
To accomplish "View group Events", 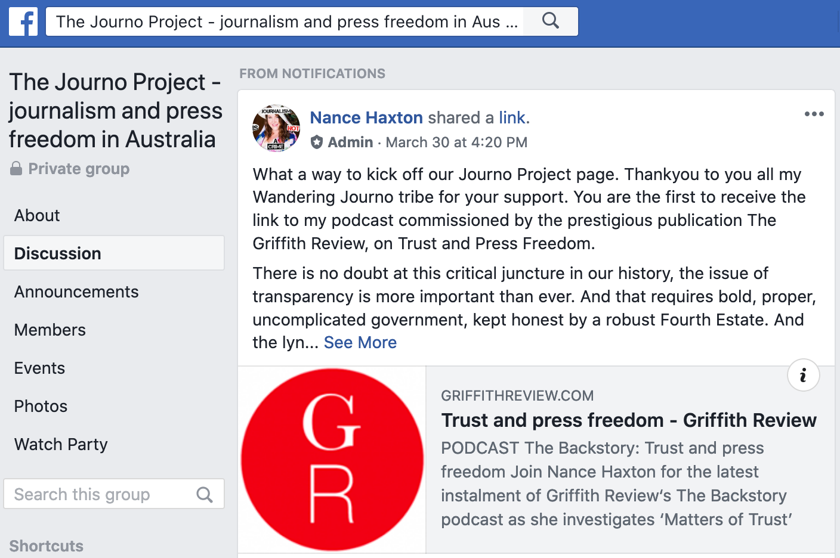I will point(39,368).
